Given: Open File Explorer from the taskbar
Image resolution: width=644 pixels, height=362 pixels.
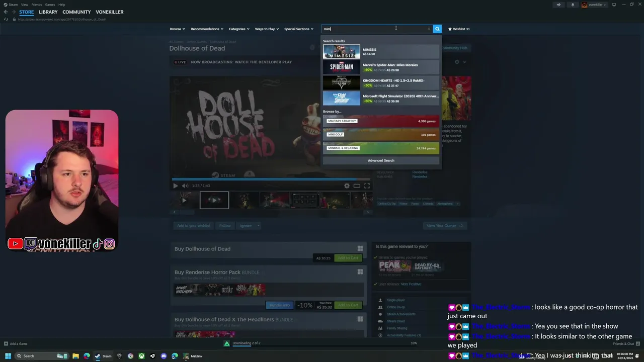Looking at the screenshot, I should coord(75,356).
